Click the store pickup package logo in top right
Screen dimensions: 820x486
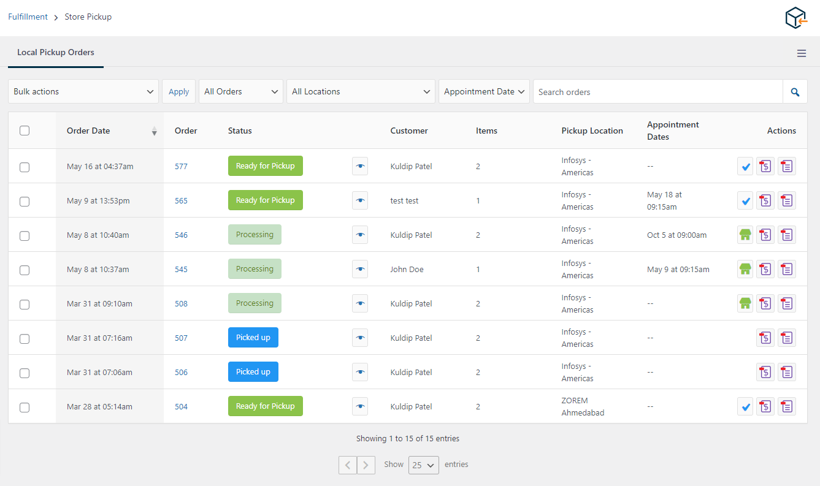(x=795, y=18)
